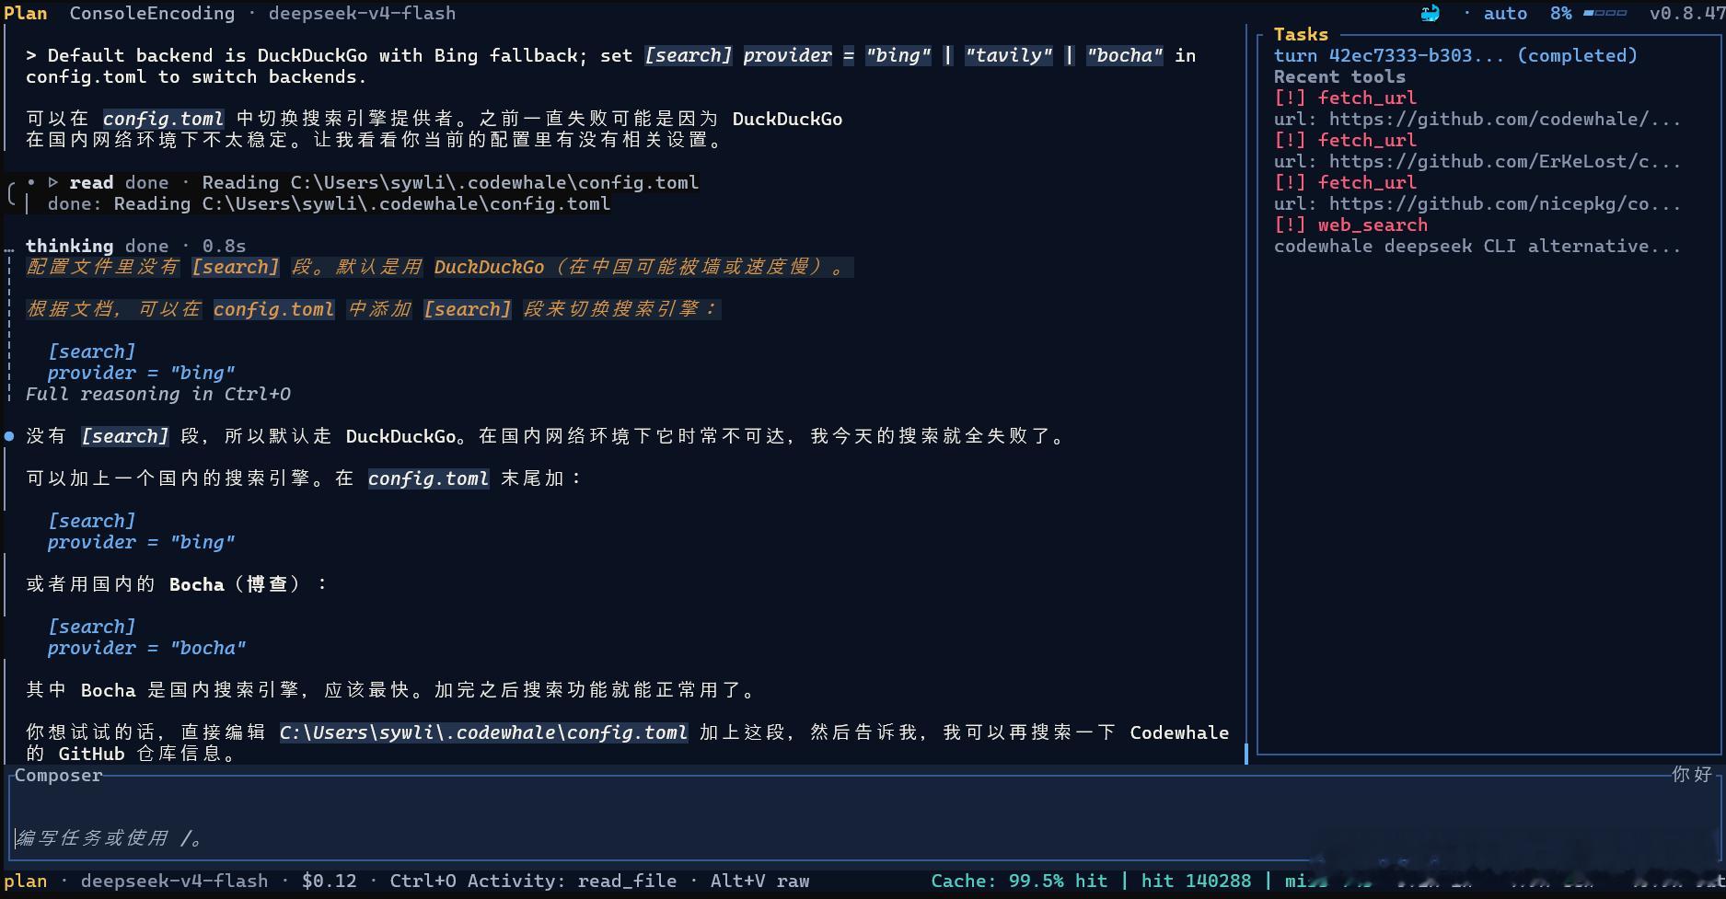Click 'done: Reading' config.toml result line

pos(329,203)
